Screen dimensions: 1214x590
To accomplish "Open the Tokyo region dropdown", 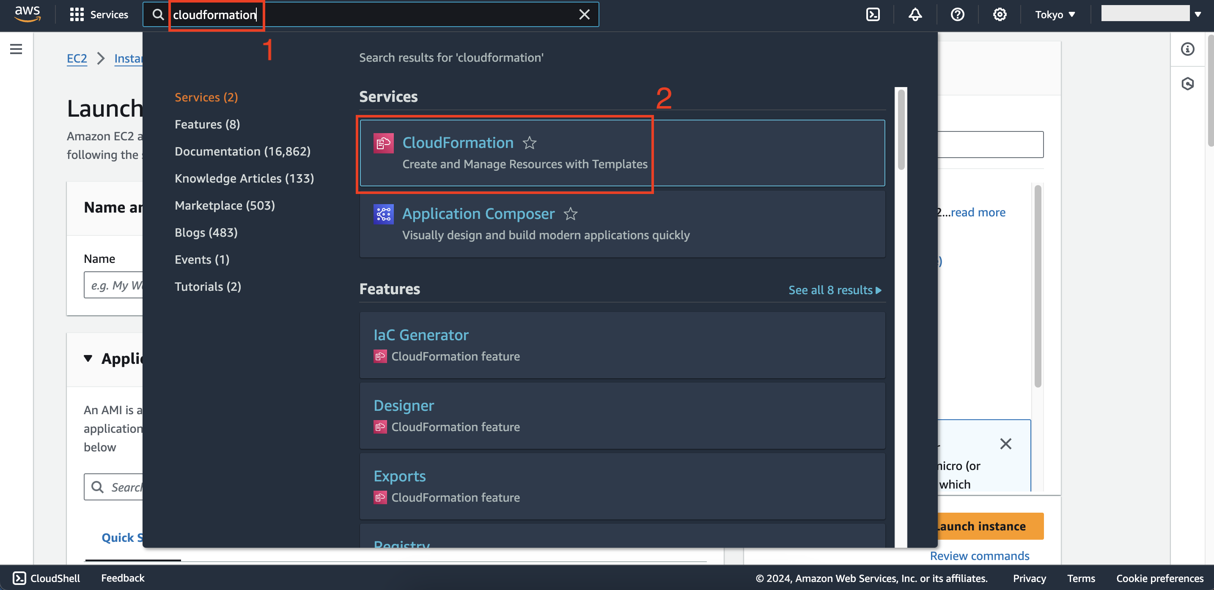I will [x=1055, y=15].
